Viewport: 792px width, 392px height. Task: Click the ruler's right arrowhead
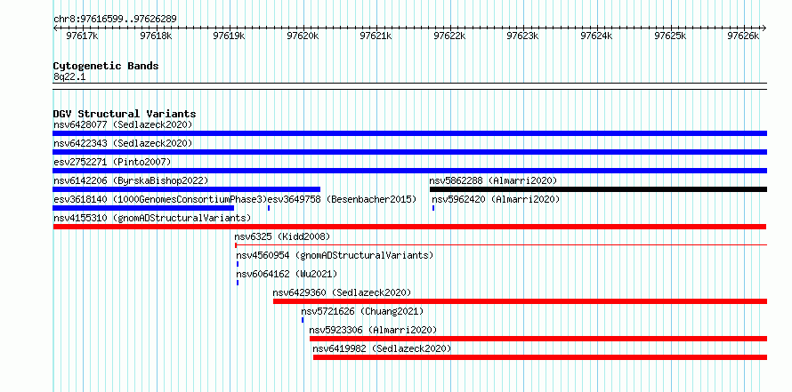coord(764,28)
